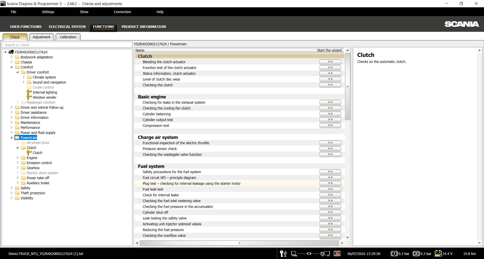
Task: Click the truck icon beside vehicle YS2R4X20002127624
Action: click(11, 52)
